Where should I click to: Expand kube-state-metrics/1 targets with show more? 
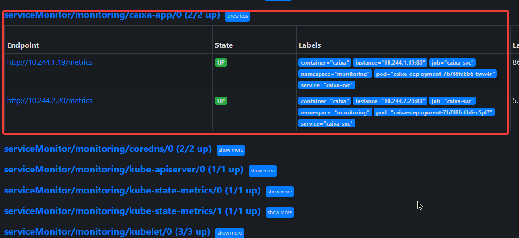pyautogui.click(x=280, y=212)
